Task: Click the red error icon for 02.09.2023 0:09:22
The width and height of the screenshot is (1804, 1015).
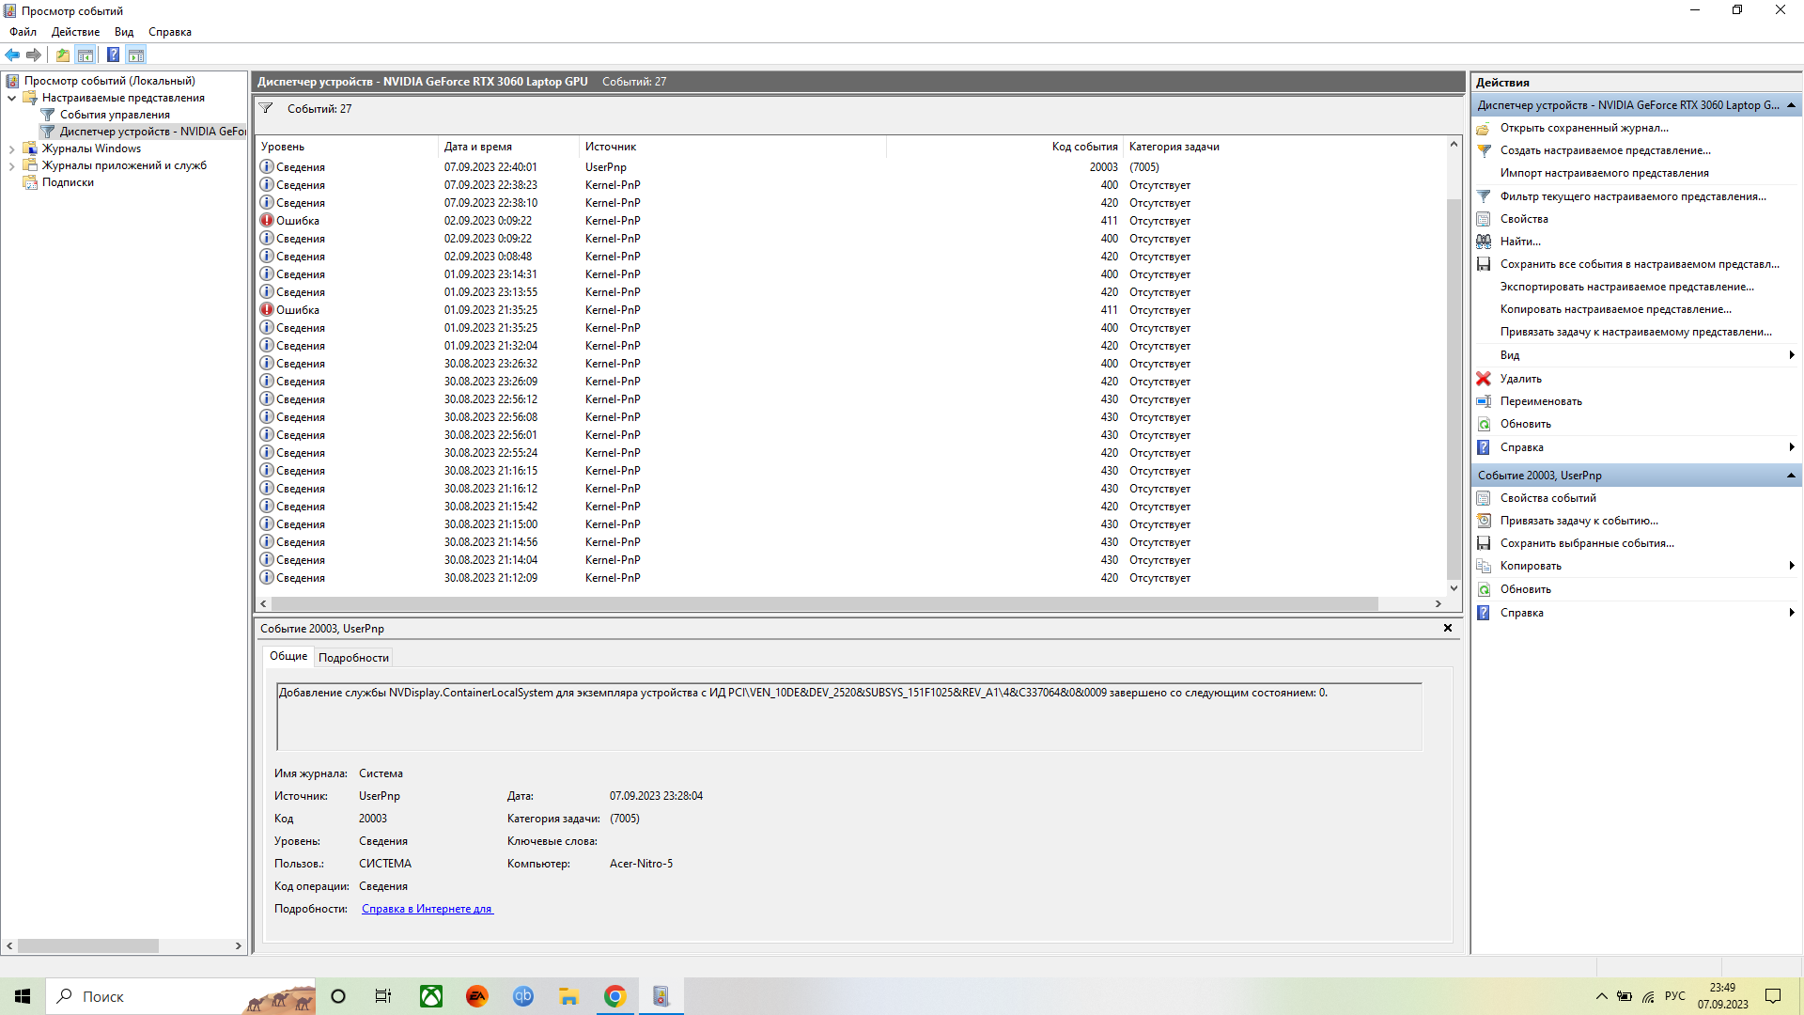Action: (x=267, y=221)
